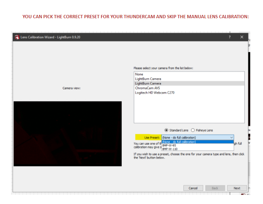Select None in the camera list
This screenshot has height=204, width=263.
coord(189,74)
